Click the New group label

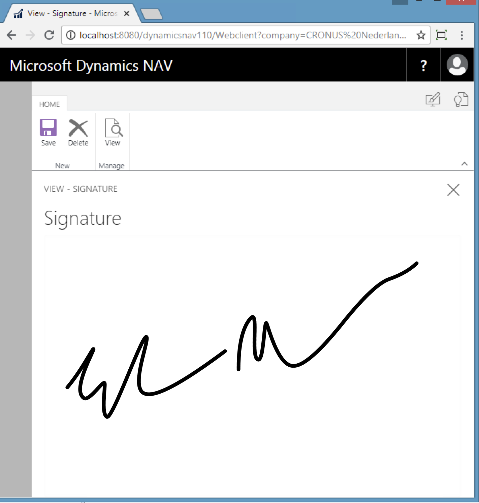(x=62, y=166)
